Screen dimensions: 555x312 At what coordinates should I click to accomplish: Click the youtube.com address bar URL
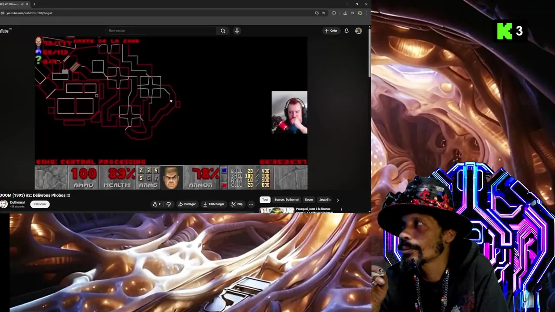tap(29, 13)
